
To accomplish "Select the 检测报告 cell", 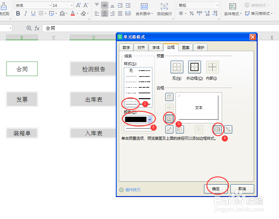I will 94,69.
